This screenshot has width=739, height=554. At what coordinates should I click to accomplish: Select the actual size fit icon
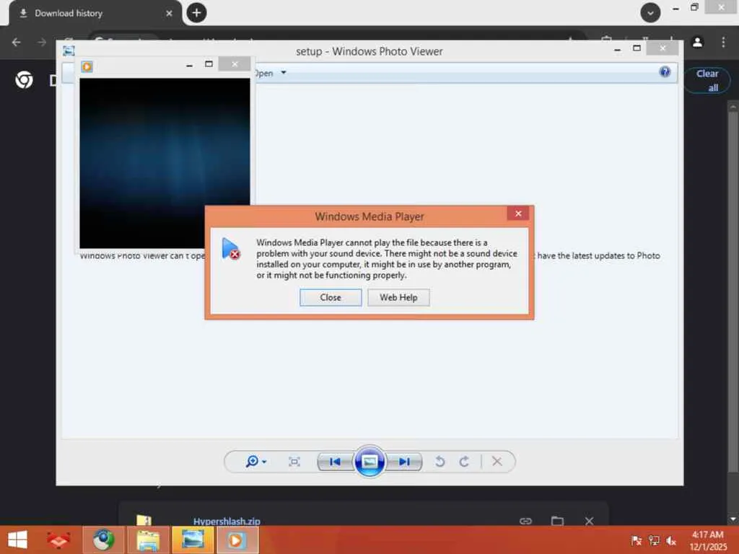click(x=294, y=462)
